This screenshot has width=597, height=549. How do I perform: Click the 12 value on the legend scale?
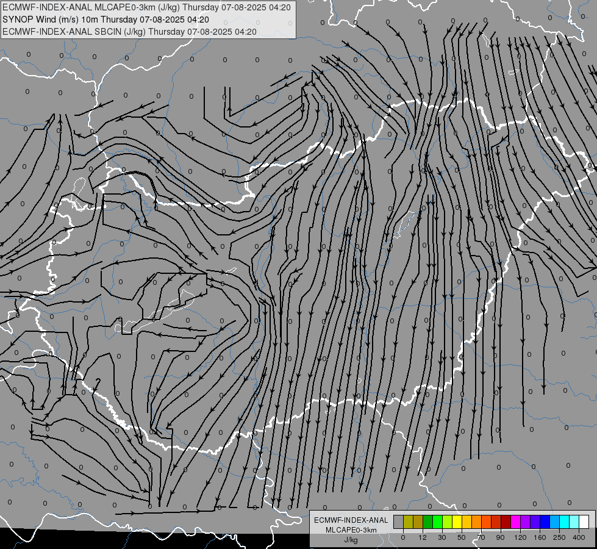tap(423, 537)
